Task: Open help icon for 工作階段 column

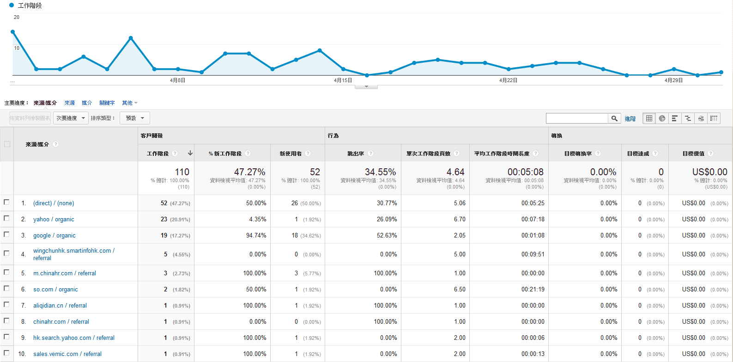Action: [x=175, y=154]
